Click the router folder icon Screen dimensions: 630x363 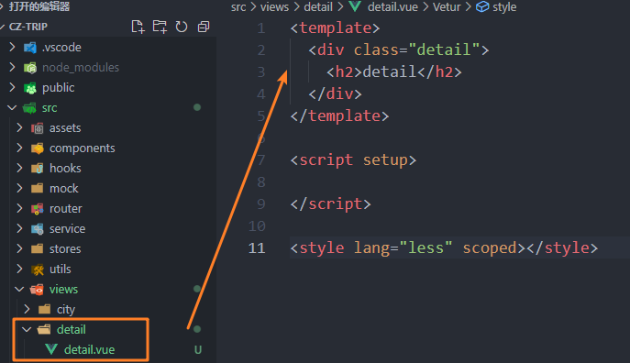[38, 208]
